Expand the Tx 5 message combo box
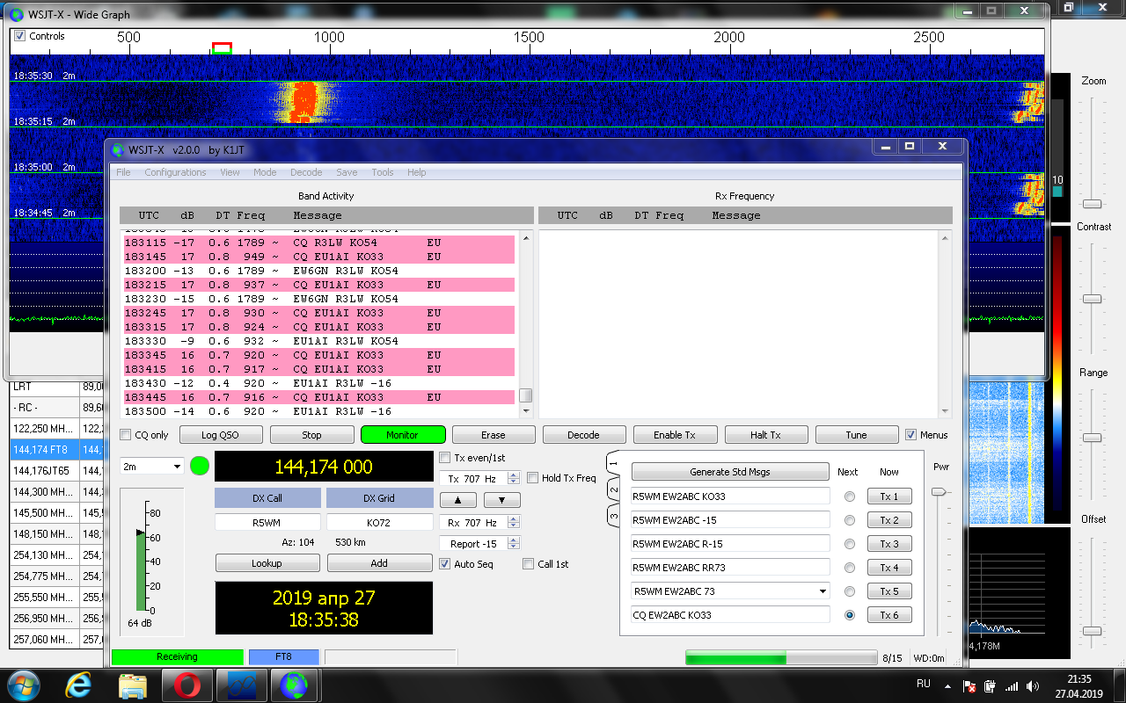 (x=823, y=591)
